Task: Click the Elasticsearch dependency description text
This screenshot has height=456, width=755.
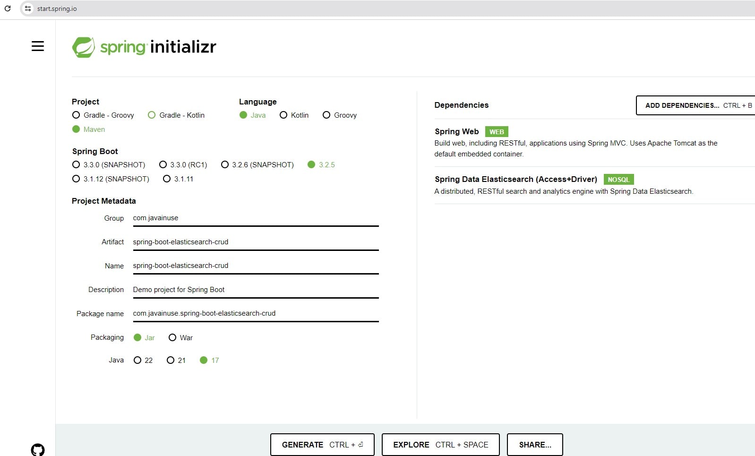Action: pyautogui.click(x=564, y=191)
